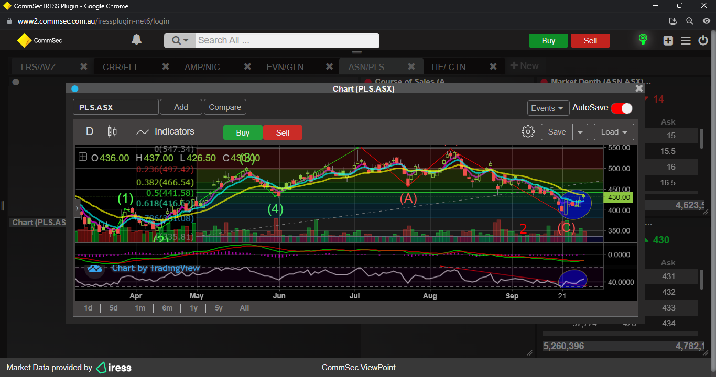Click the chart toolbar Buy button
Viewport: 716px width, 377px height.
coord(243,132)
